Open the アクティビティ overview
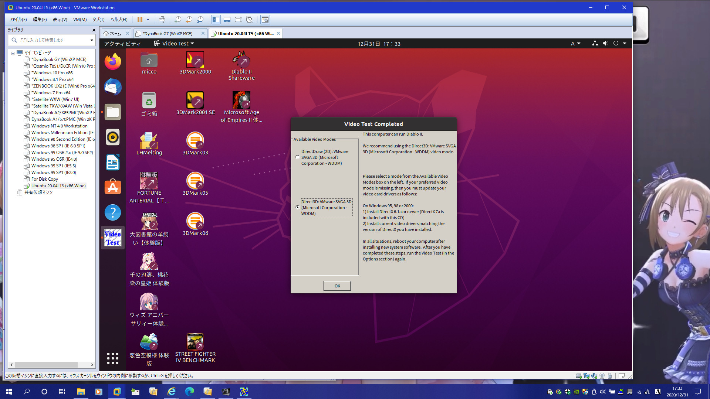 click(x=122, y=44)
